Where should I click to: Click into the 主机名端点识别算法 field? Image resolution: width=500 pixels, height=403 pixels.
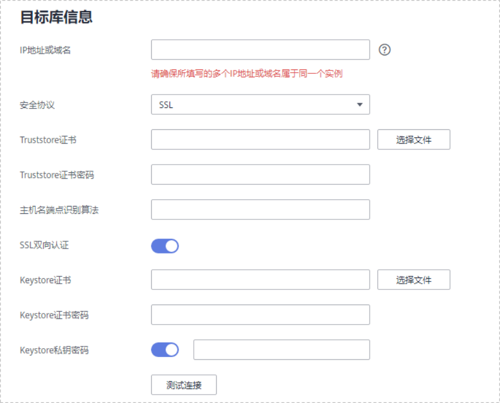coord(260,210)
